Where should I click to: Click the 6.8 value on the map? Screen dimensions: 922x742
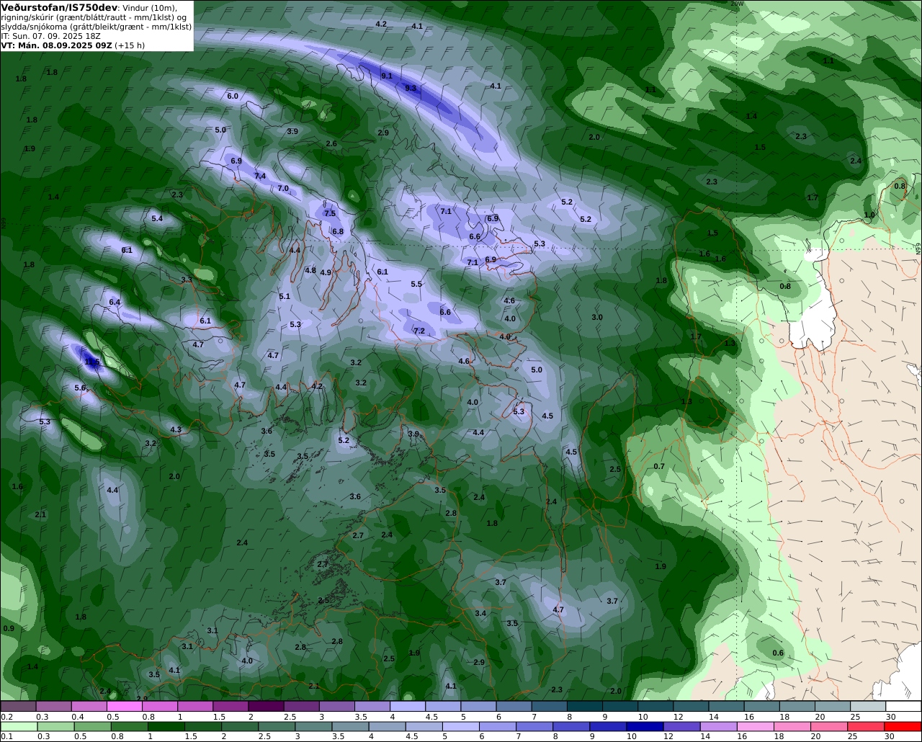pyautogui.click(x=338, y=231)
